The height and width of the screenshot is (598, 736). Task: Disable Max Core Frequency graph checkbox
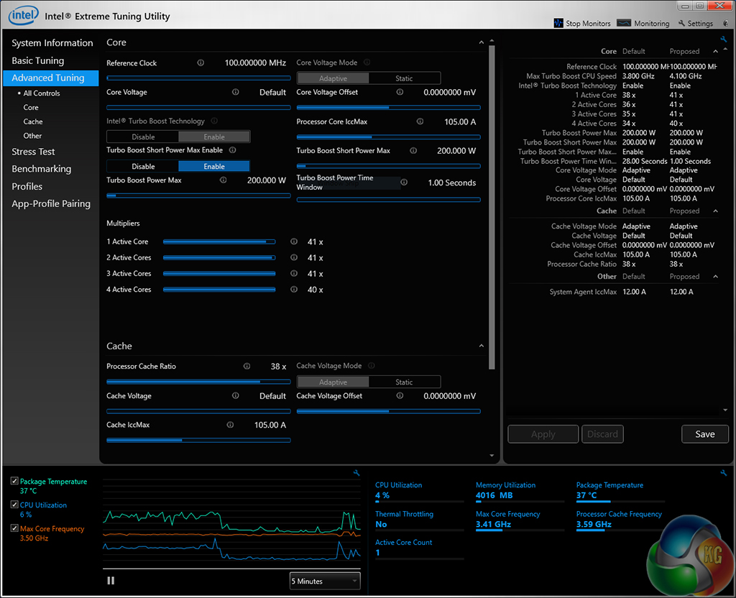pos(15,529)
